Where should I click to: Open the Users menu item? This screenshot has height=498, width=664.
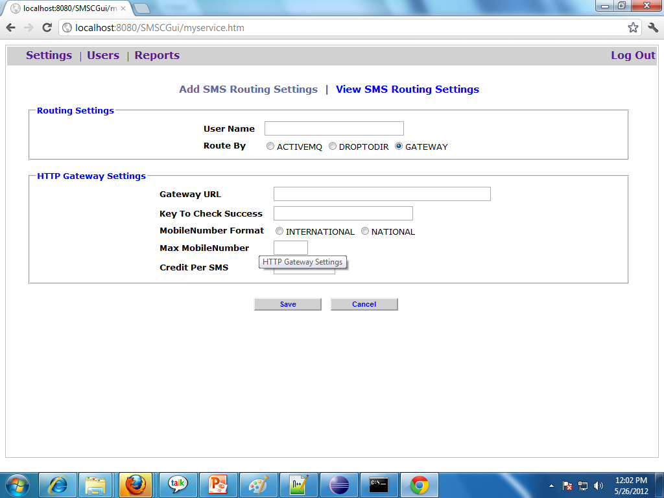click(103, 56)
